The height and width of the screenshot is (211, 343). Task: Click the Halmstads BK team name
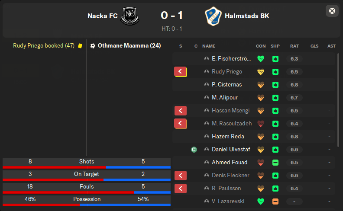pyautogui.click(x=247, y=16)
